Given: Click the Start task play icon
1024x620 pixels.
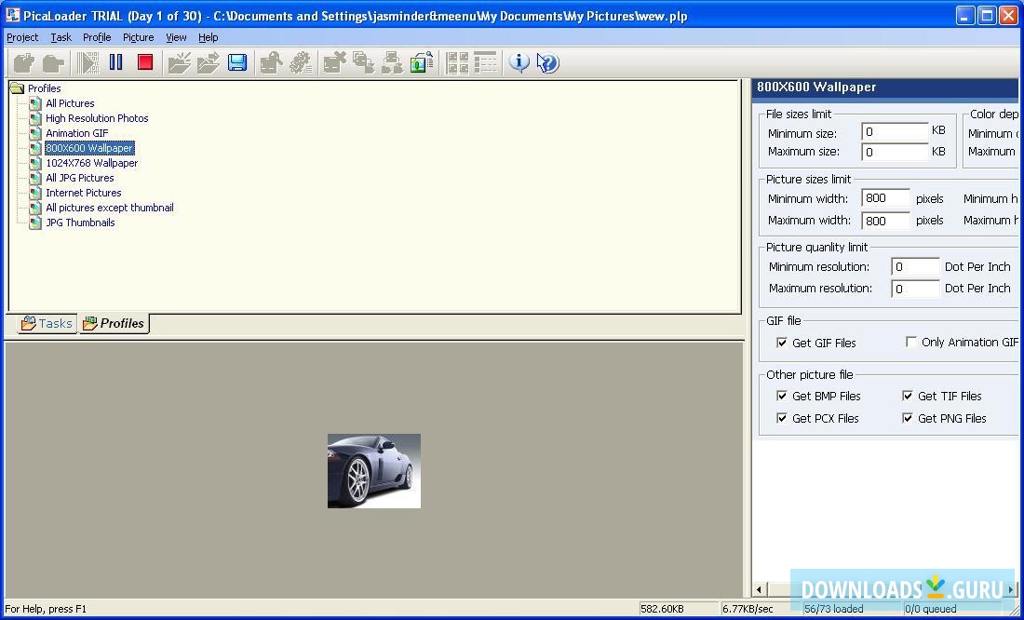Looking at the screenshot, I should point(88,62).
